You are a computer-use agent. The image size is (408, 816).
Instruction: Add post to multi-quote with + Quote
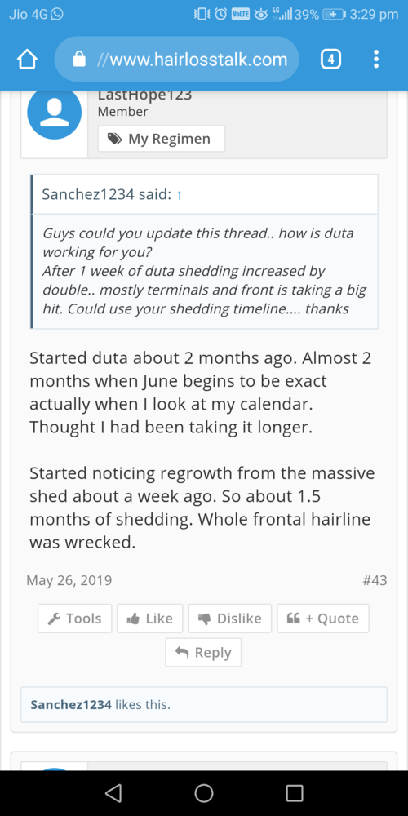tap(323, 619)
